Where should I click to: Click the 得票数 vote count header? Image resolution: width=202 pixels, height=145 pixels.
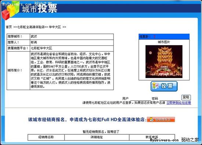tap(164, 37)
